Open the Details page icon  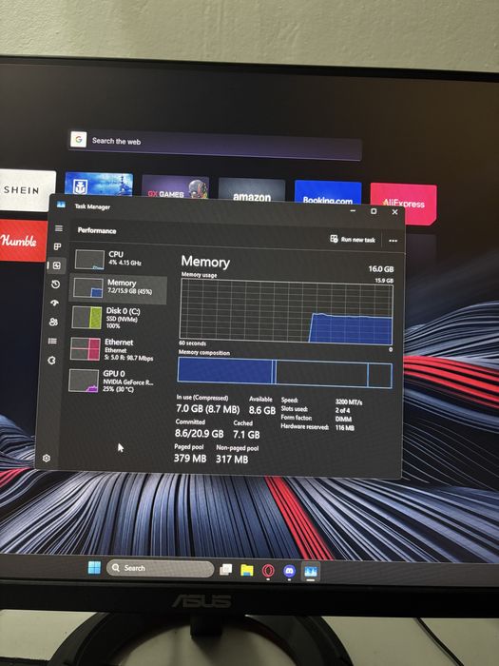(52, 341)
